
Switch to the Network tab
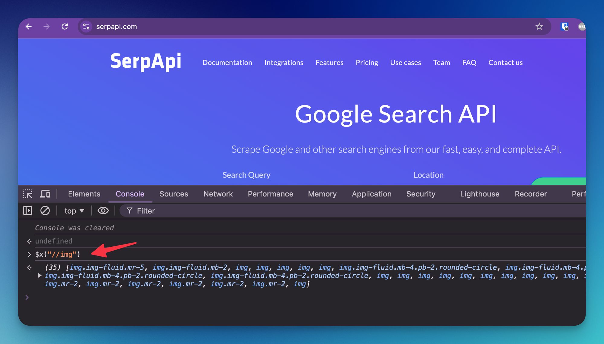[x=218, y=194]
